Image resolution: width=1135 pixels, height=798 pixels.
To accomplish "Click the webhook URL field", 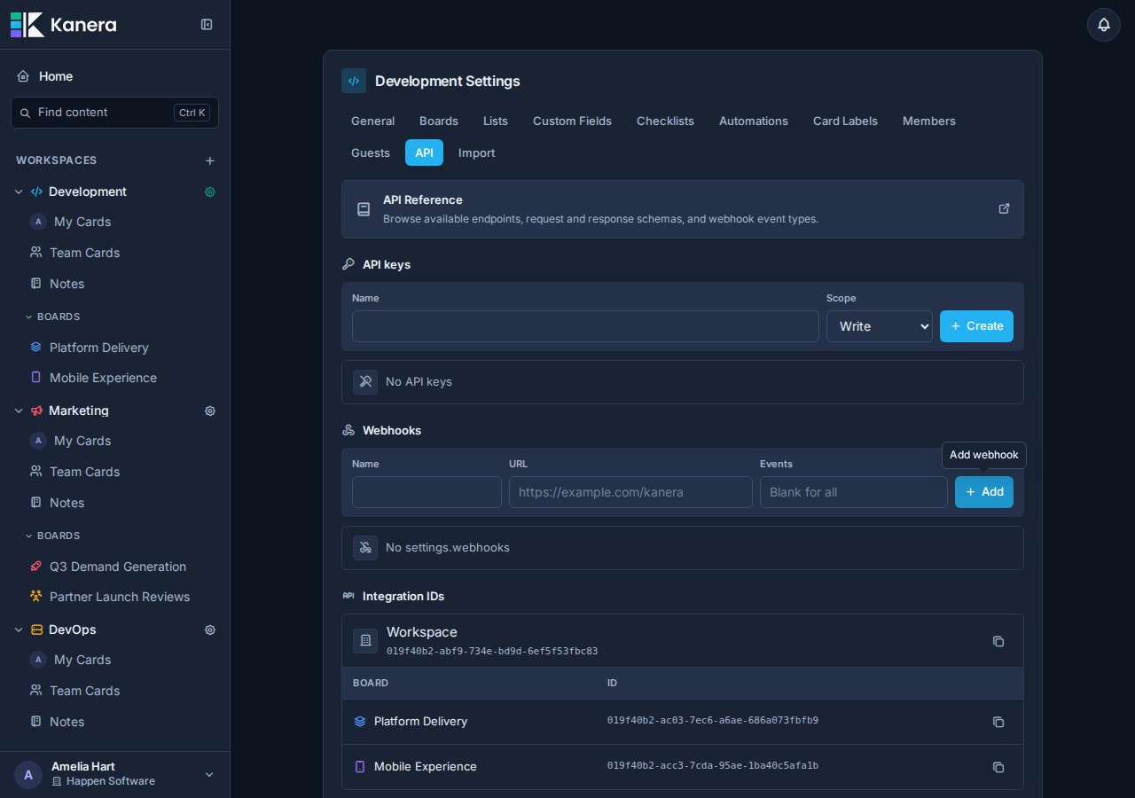I will click(630, 492).
